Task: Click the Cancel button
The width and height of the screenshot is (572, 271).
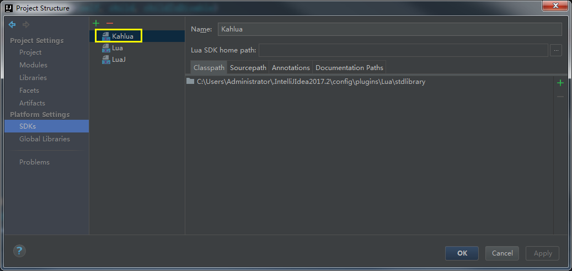Action: coord(502,253)
